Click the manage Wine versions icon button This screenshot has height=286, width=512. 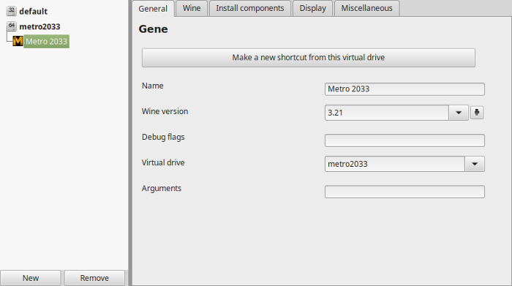477,113
